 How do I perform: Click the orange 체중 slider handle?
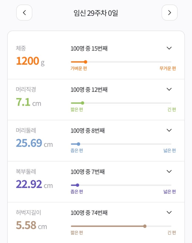[x=86, y=62]
